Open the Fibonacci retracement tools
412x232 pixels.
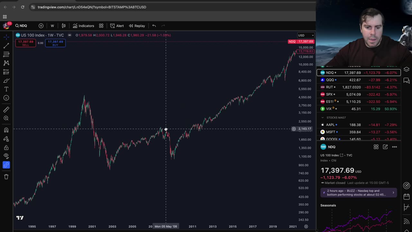pyautogui.click(x=6, y=54)
